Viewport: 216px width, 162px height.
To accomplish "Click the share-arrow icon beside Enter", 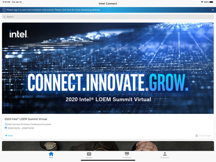I will pyautogui.click(x=6, y=136).
